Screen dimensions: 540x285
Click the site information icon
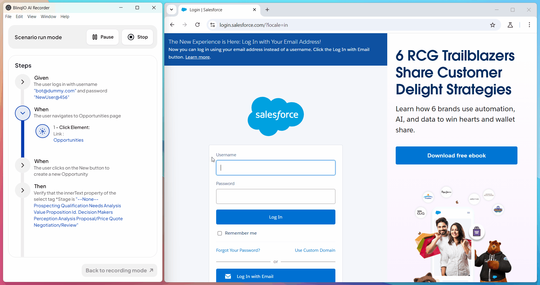(x=213, y=25)
